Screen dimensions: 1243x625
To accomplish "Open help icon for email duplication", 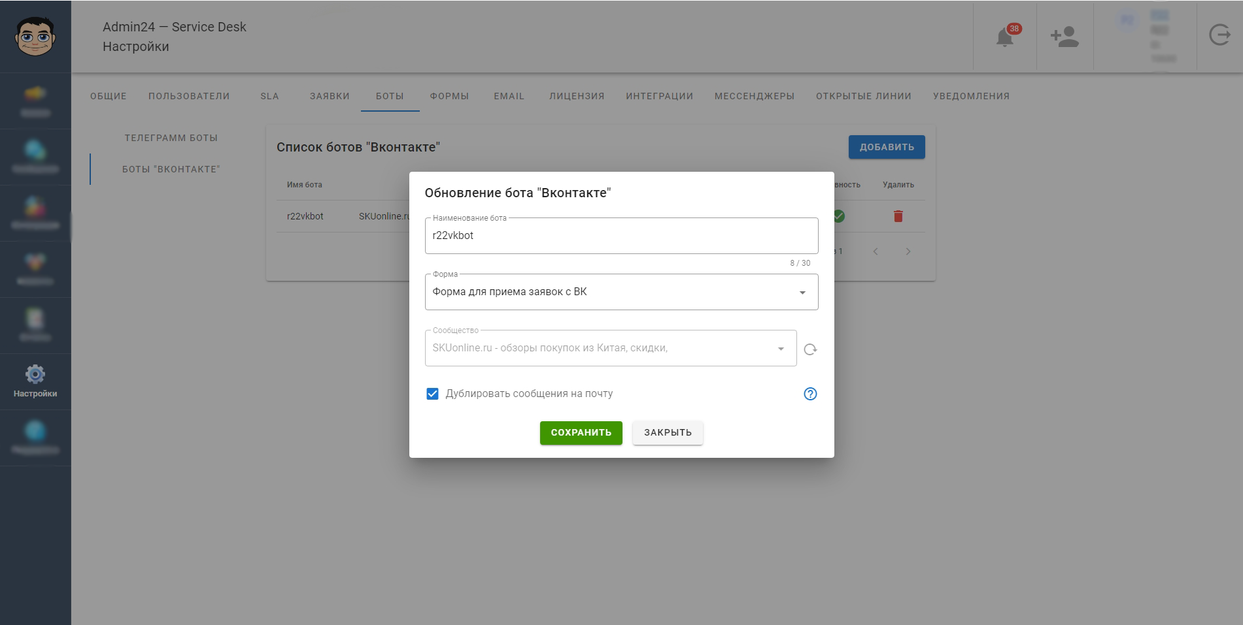I will tap(810, 394).
